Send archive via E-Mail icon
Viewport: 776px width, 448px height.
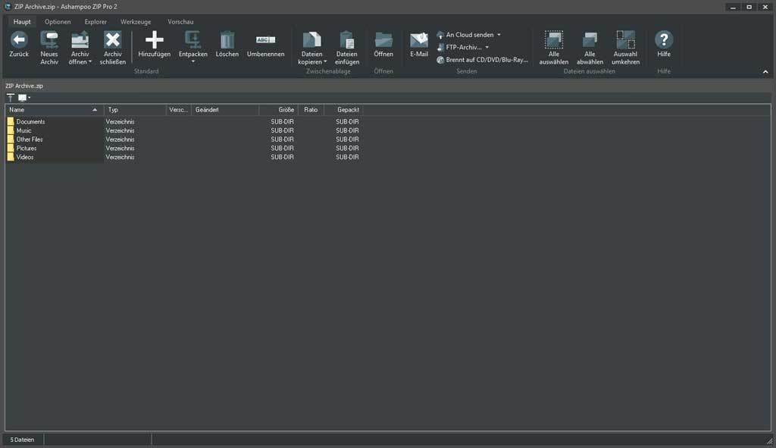pos(418,39)
